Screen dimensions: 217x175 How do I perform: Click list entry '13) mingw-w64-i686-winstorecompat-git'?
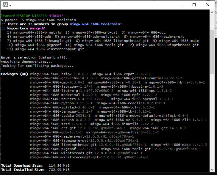click(46, 49)
